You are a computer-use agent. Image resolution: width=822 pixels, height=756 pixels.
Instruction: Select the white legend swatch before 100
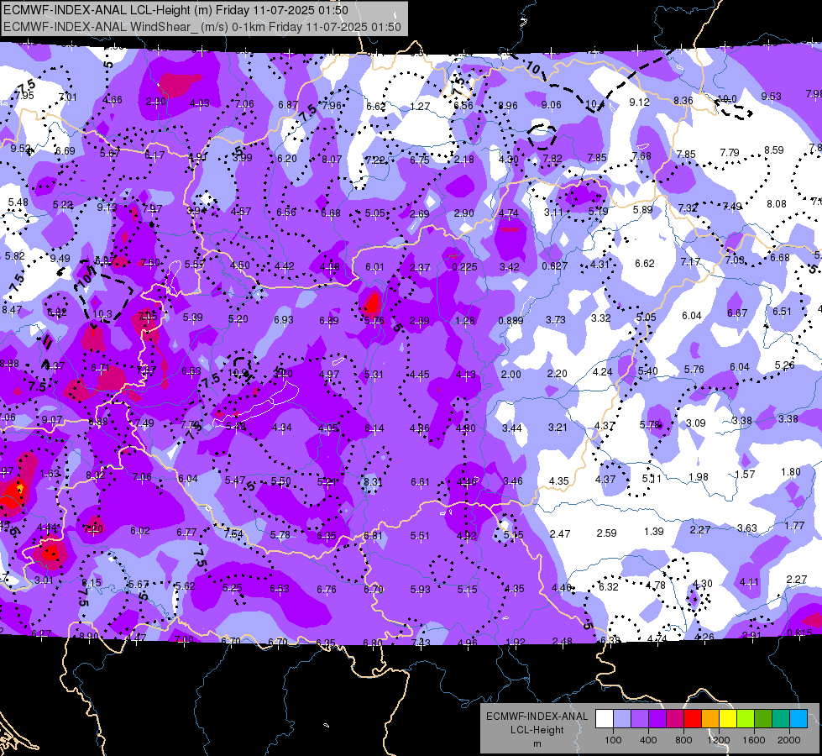[605, 718]
